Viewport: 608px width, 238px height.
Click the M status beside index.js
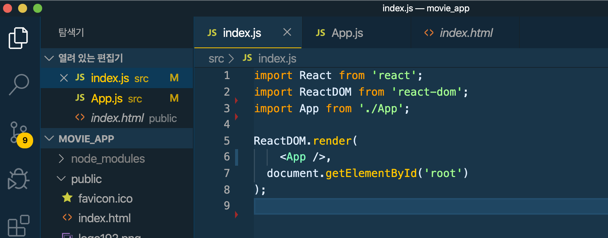[x=174, y=78]
